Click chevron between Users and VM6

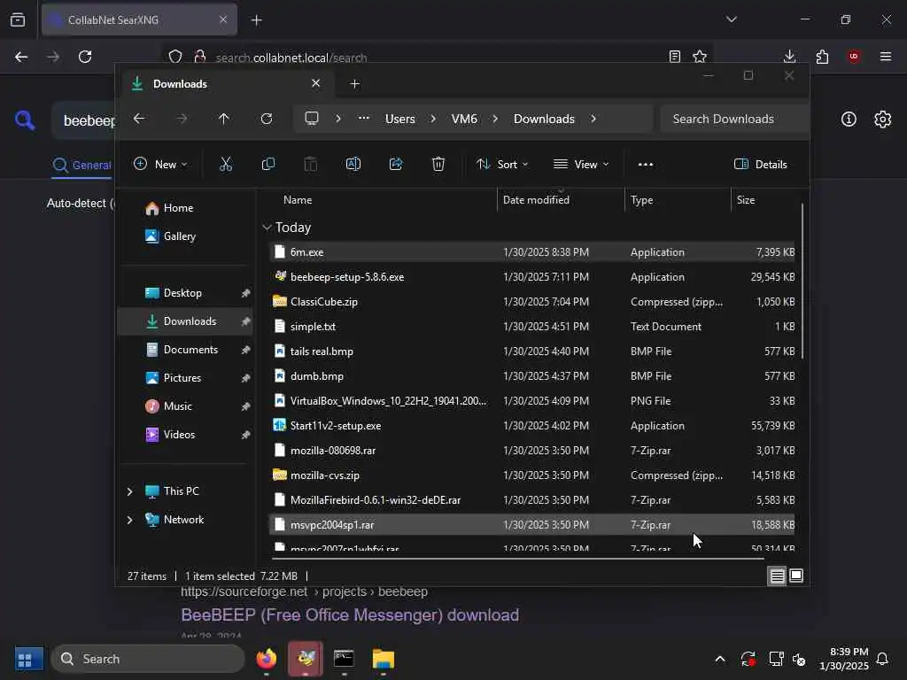point(433,119)
